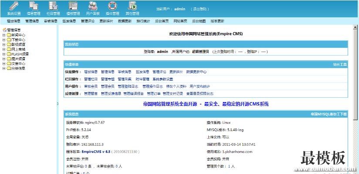The height and width of the screenshot is (174, 359).
Task: Open 管理订单 link
Action: [154, 94]
